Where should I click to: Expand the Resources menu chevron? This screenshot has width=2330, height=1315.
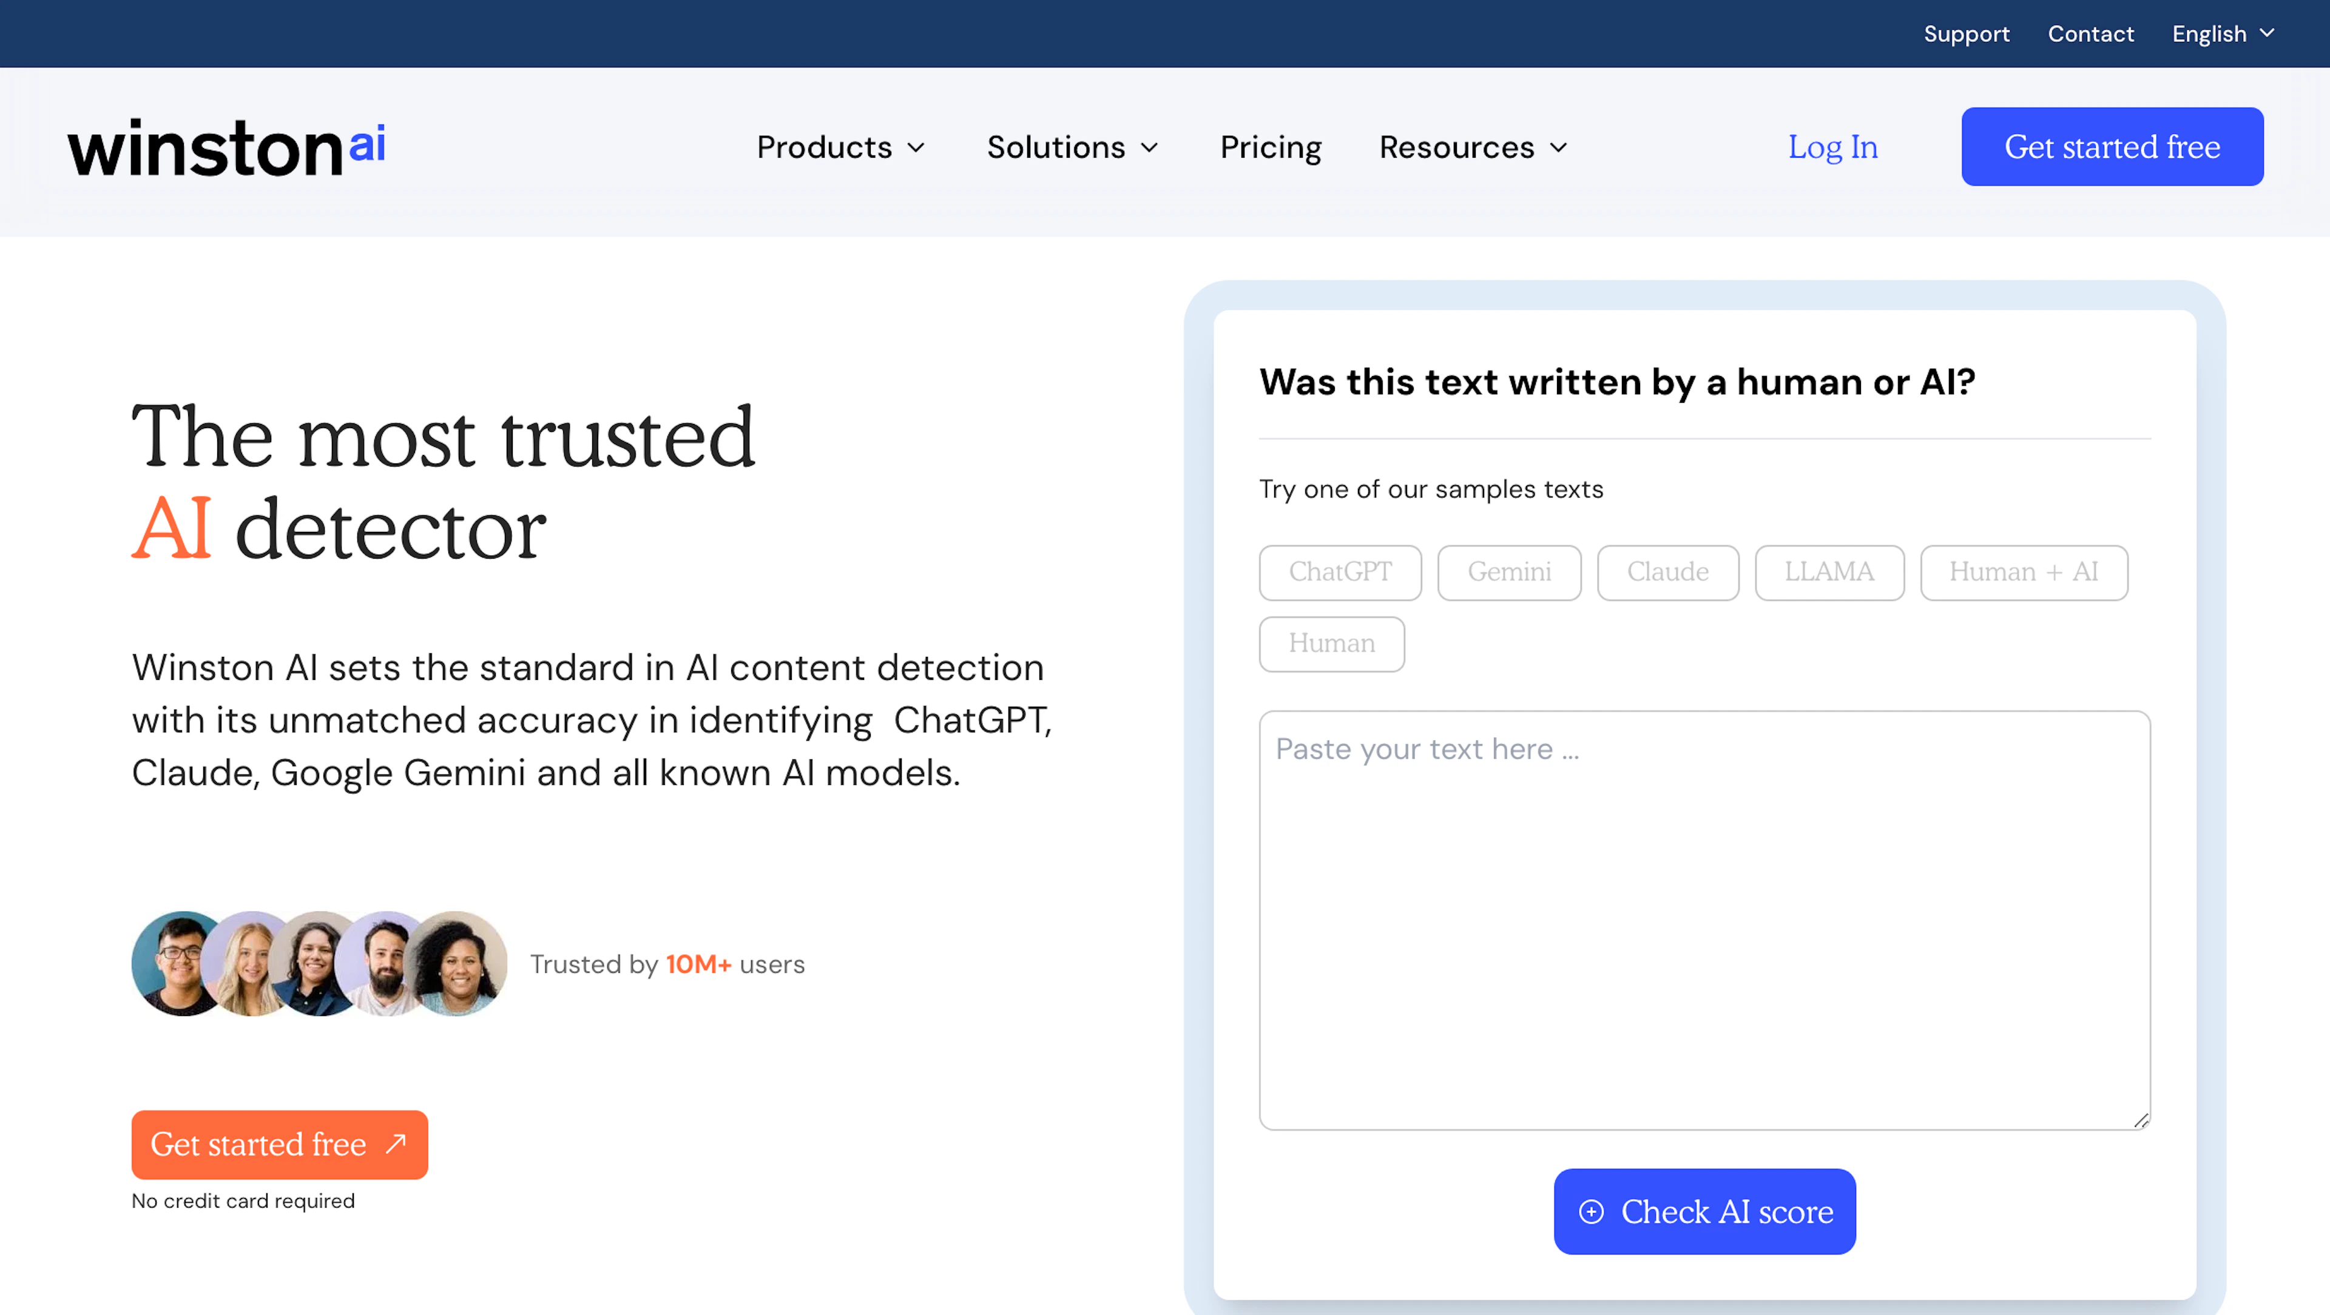point(1558,147)
